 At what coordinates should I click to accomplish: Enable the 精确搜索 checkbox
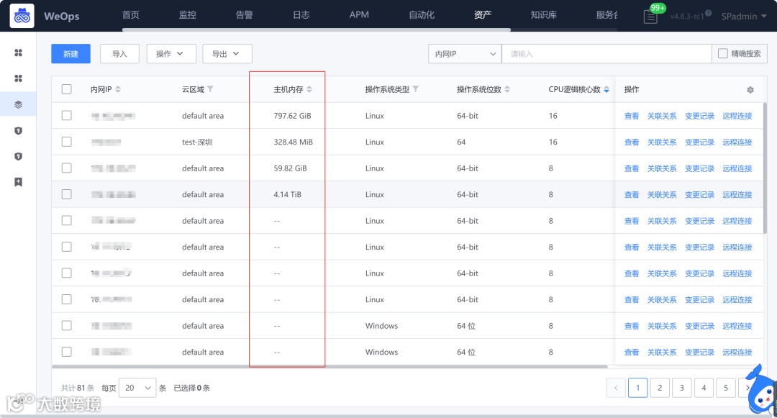[723, 53]
